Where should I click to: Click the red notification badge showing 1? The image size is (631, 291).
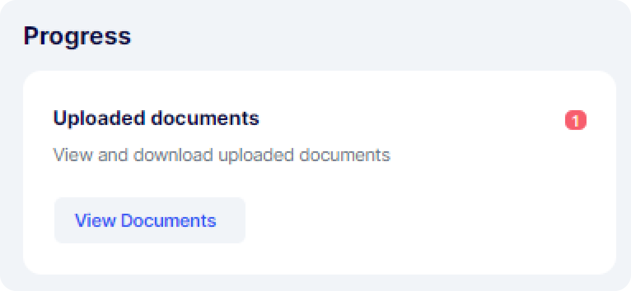[575, 120]
